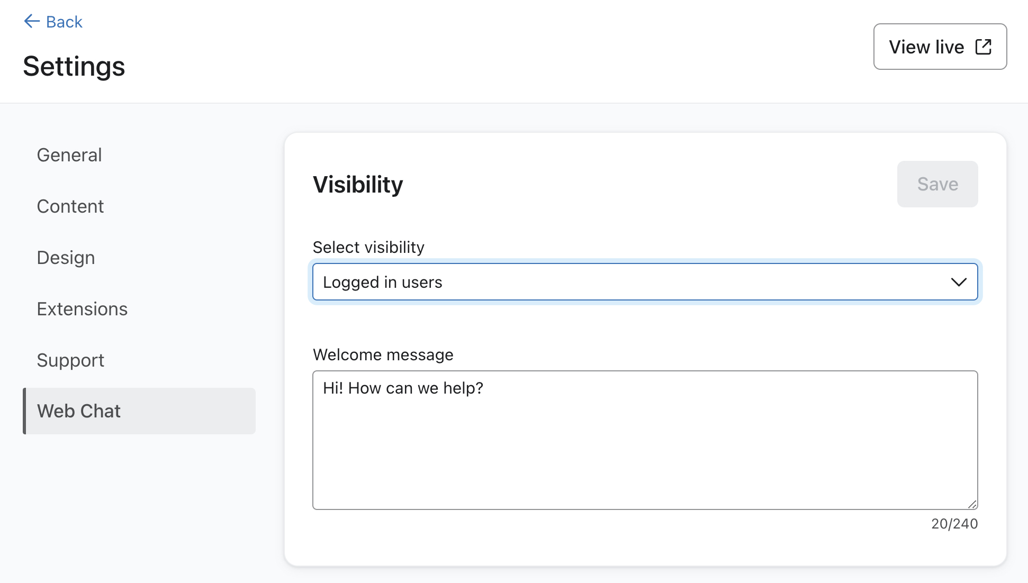Click the Save button
The image size is (1028, 583).
[x=937, y=184]
